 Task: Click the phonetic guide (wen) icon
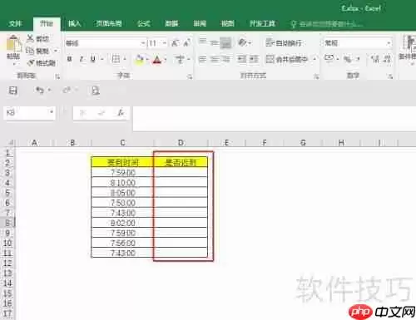(x=180, y=59)
